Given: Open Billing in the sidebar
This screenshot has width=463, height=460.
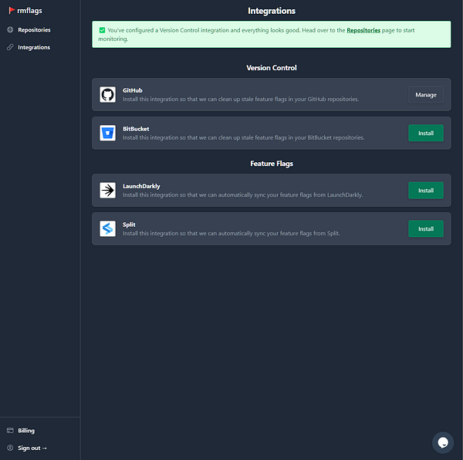Looking at the screenshot, I should (x=26, y=431).
